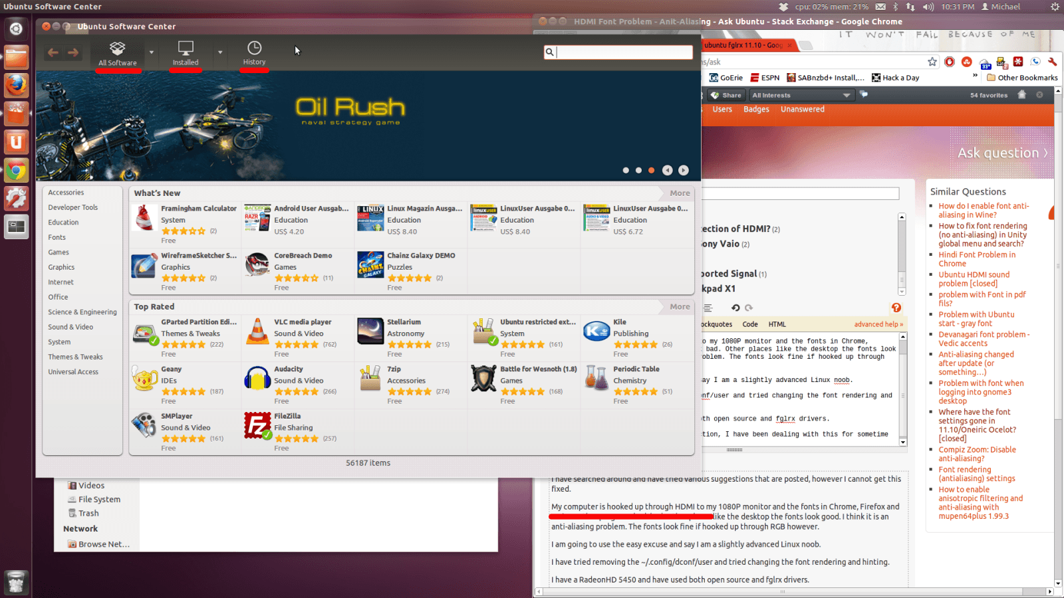
Task: Switch to Users tab on Ask Ubuntu
Action: tap(722, 110)
